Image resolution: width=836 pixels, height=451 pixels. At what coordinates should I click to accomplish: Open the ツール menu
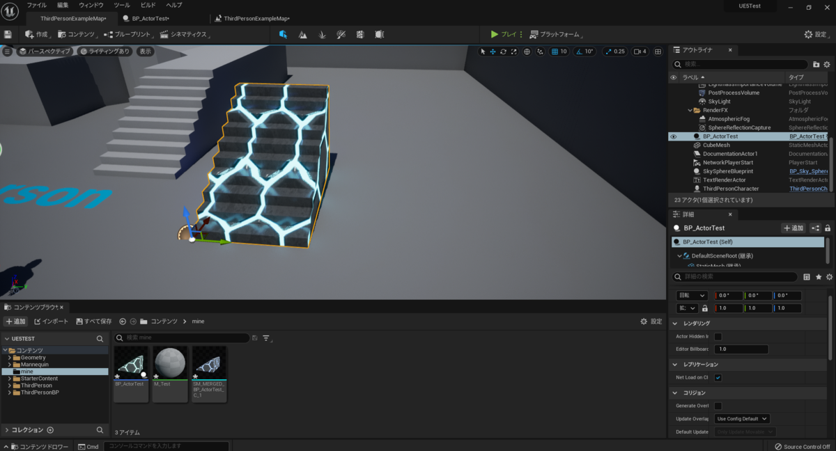tap(122, 5)
